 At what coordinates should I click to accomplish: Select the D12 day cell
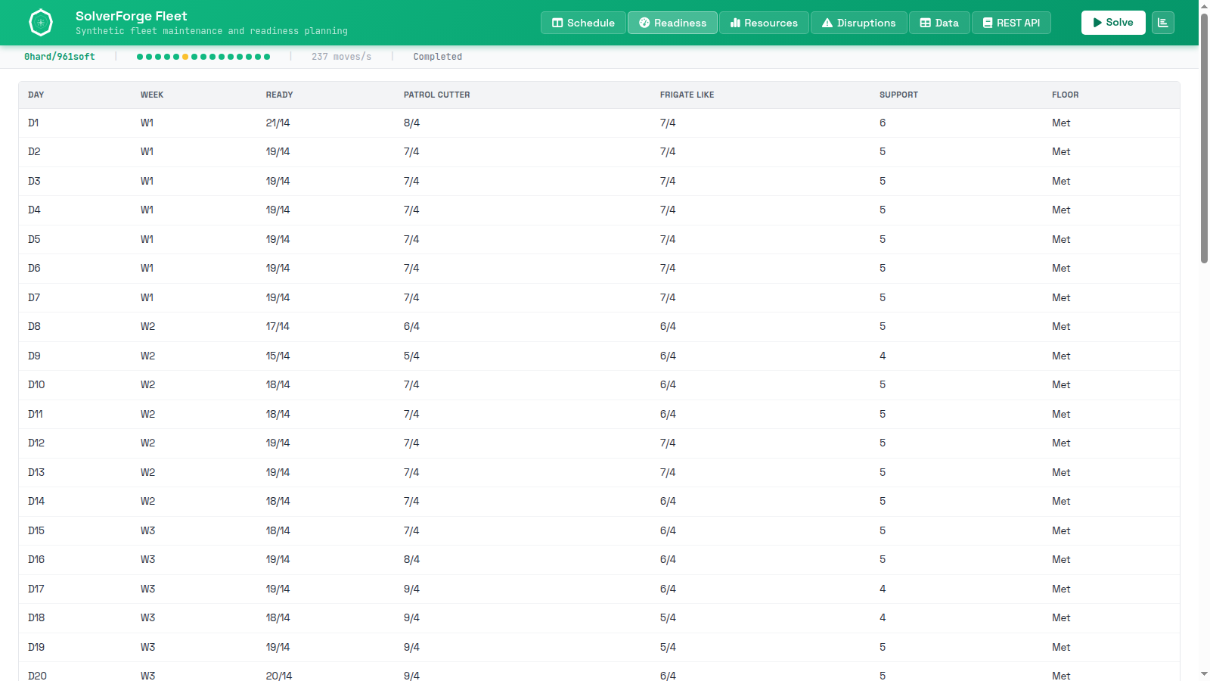tap(36, 443)
